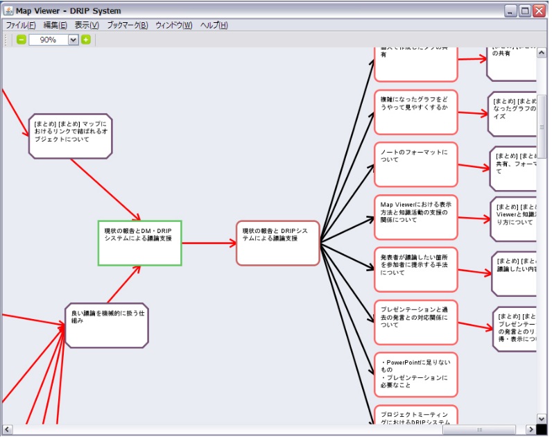This screenshot has height=437, width=552.
Task: Select summary node プレゼンテー の発言とのリ
Action: [515, 329]
